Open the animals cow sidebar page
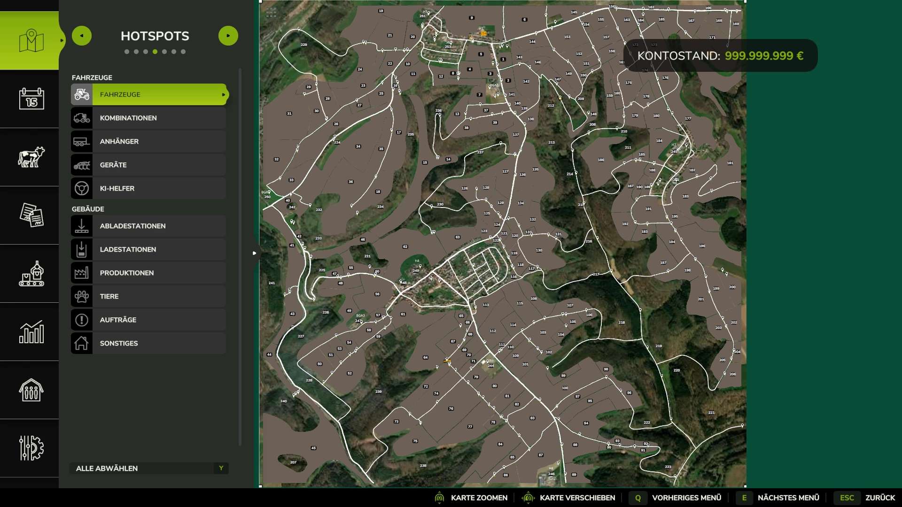The height and width of the screenshot is (507, 902). [x=31, y=157]
